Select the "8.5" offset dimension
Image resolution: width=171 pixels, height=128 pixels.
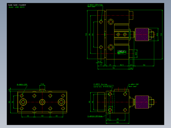click(x=99, y=62)
